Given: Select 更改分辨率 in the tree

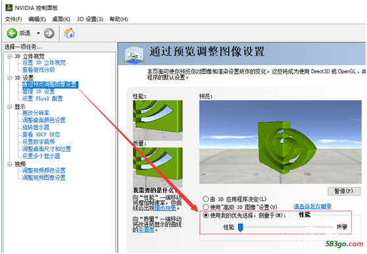Looking at the screenshot, I should coord(36,113).
